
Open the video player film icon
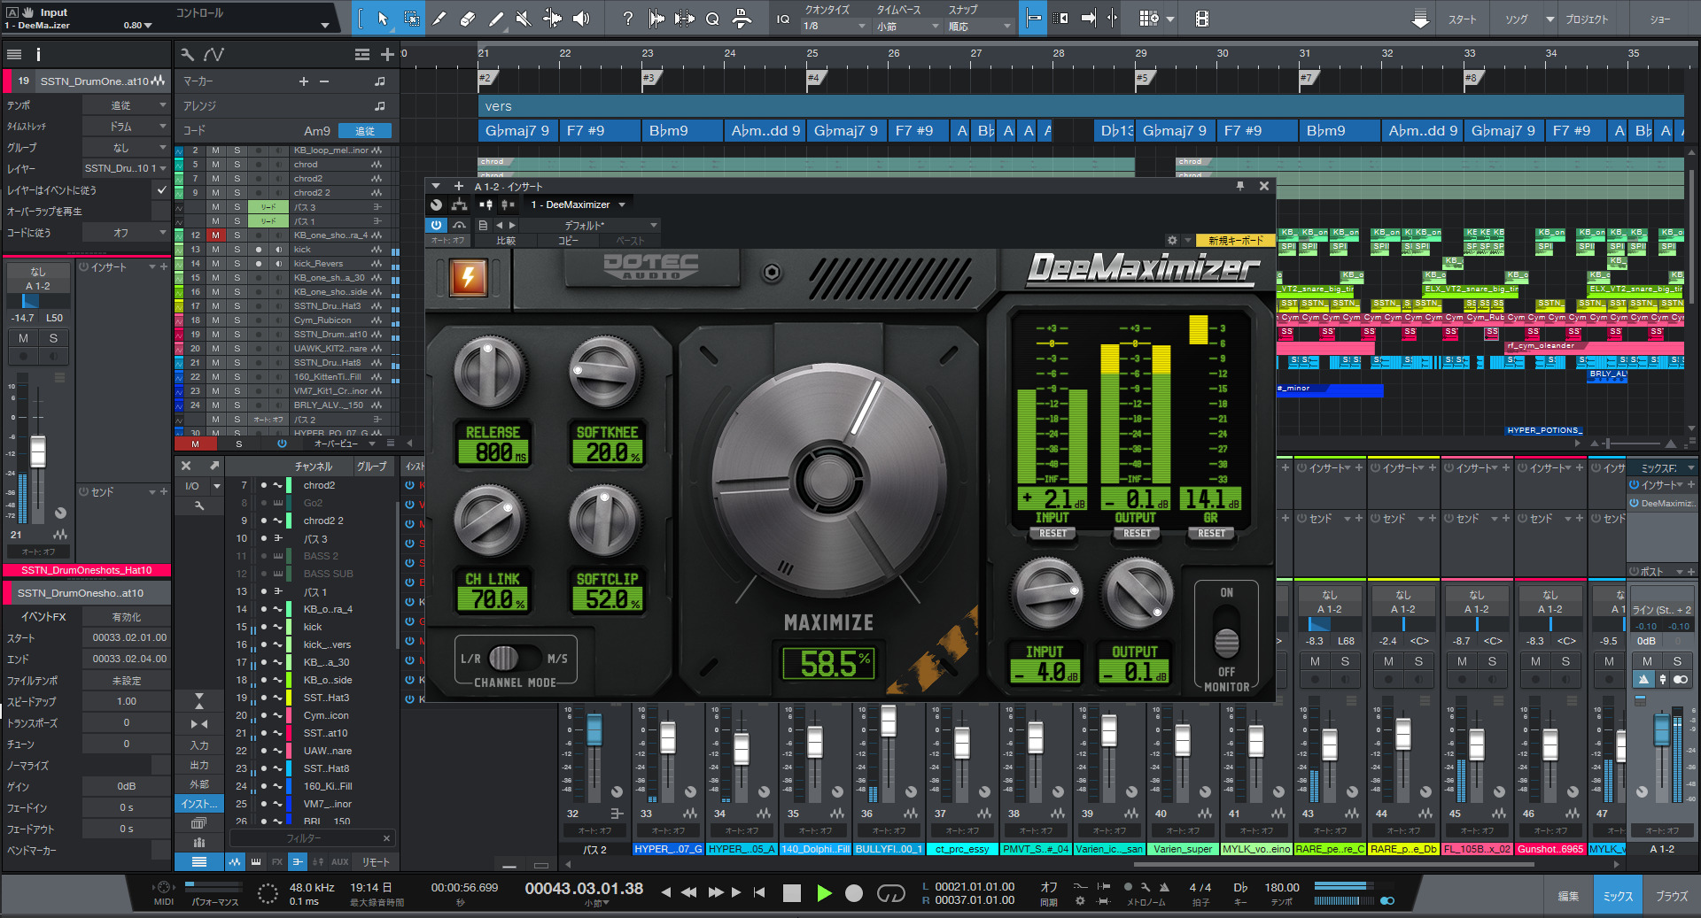1202,19
